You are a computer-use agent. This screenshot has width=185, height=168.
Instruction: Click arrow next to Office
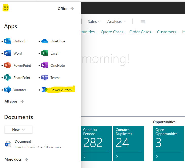[x=72, y=9]
